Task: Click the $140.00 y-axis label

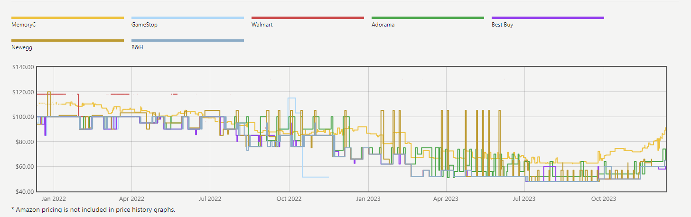Action: tap(23, 67)
